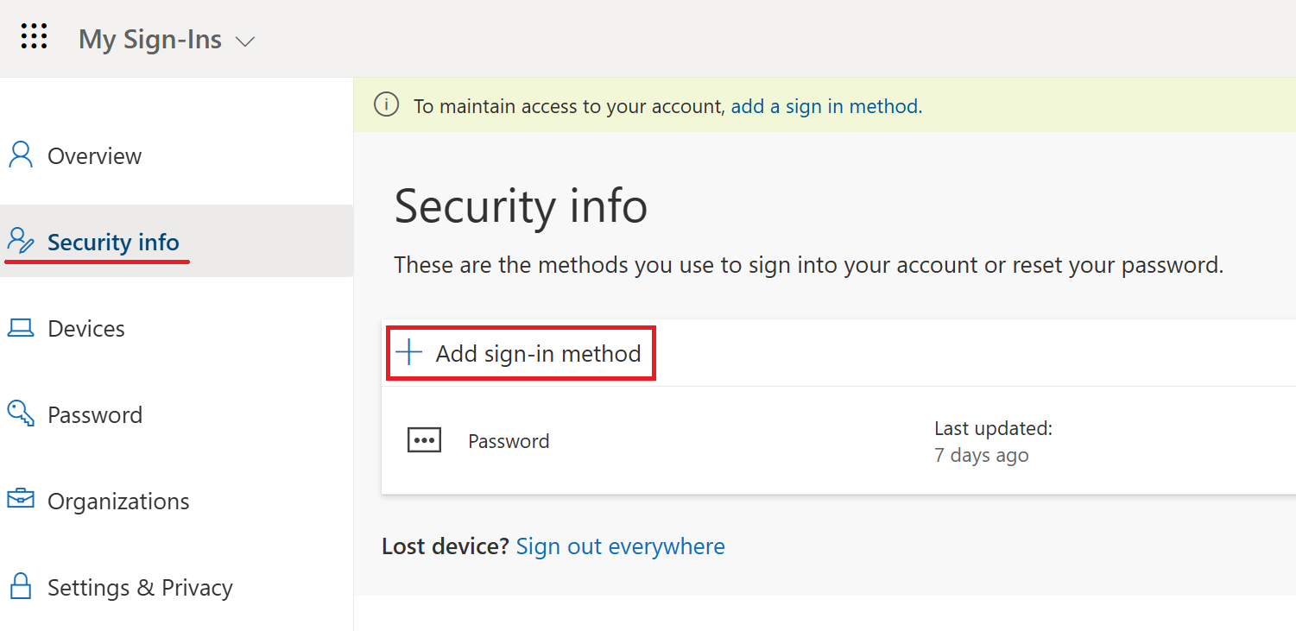Click the plus icon beside Add sign-in method
This screenshot has height=631, width=1296.
408,352
